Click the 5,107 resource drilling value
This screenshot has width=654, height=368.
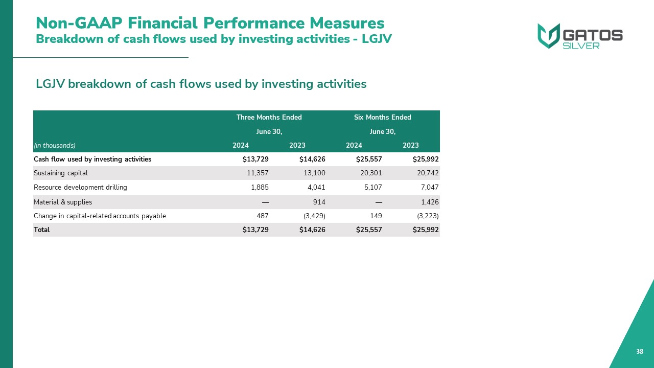[372, 188]
